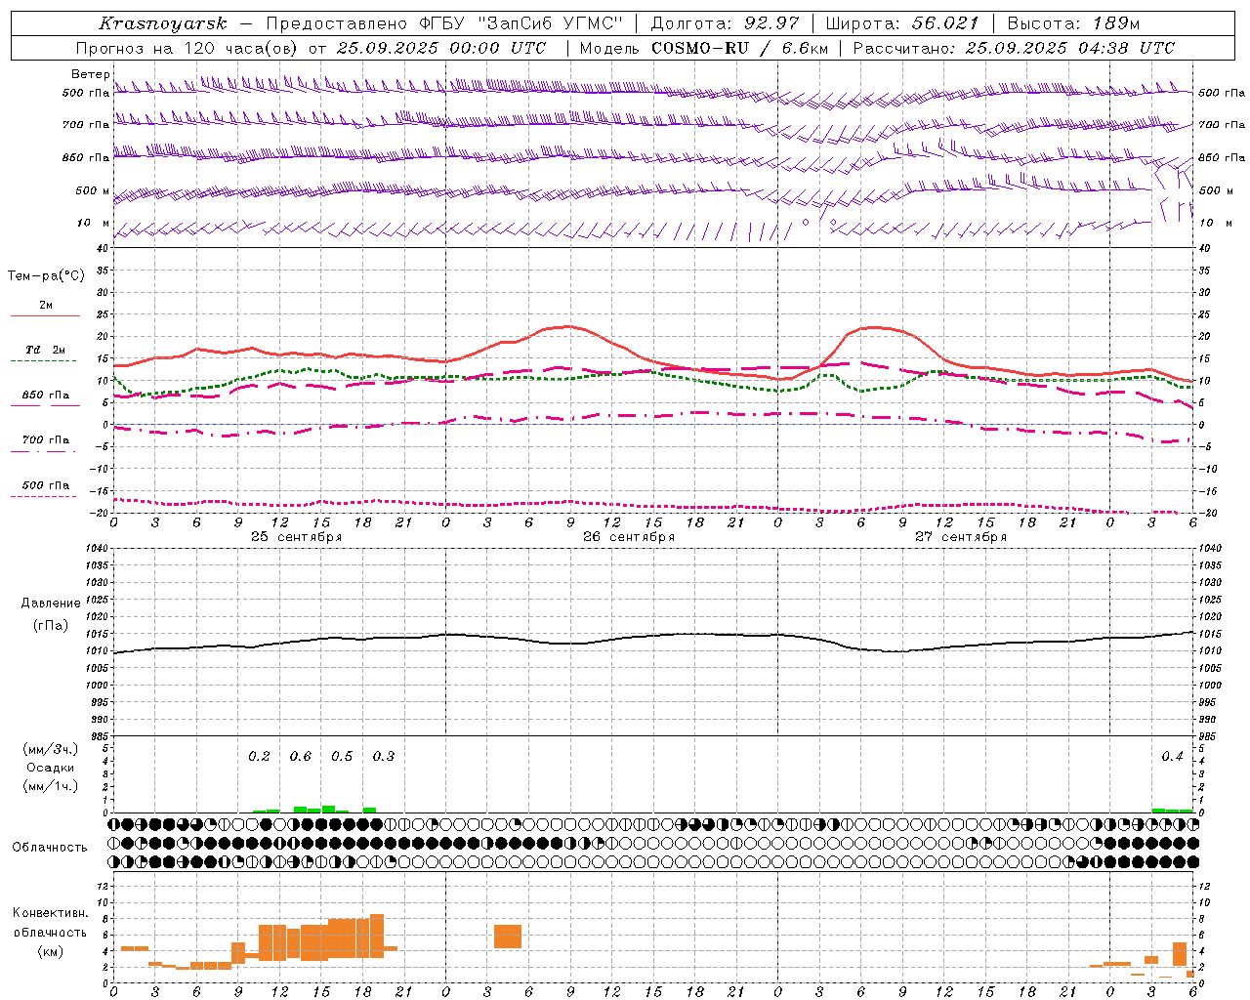Click the isolated orange convective bar on 26 September
This screenshot has height=1000, width=1250.
[x=508, y=937]
